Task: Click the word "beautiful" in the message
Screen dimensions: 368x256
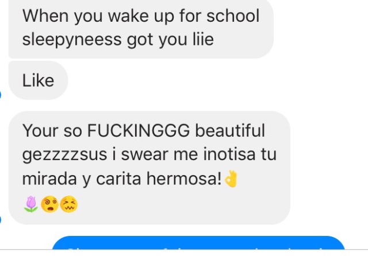Action: coord(230,130)
